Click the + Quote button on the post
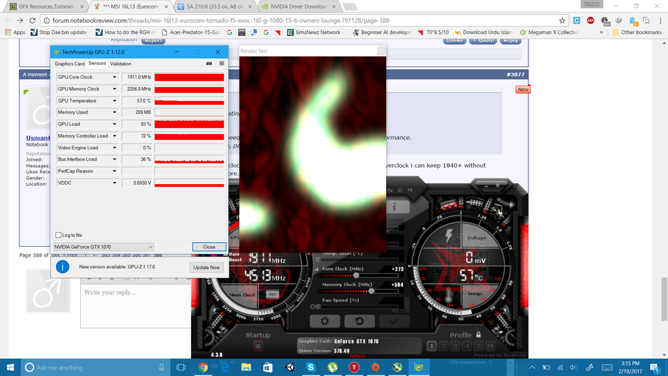The image size is (668, 376). (x=483, y=40)
